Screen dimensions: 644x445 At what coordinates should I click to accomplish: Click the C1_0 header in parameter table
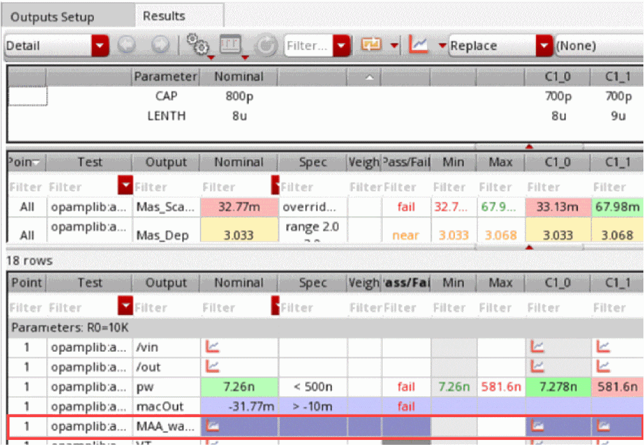point(557,77)
